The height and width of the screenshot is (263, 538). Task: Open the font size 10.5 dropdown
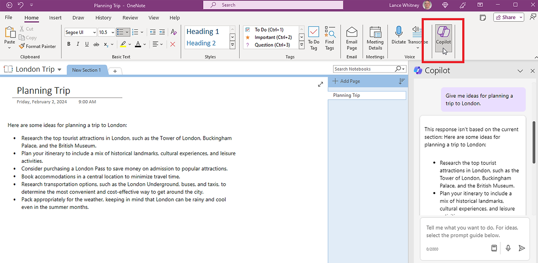pos(113,32)
